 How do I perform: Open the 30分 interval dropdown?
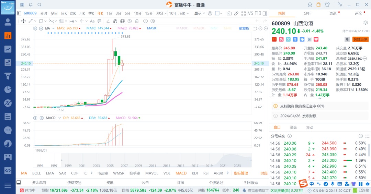pyautogui.click(x=161, y=13)
